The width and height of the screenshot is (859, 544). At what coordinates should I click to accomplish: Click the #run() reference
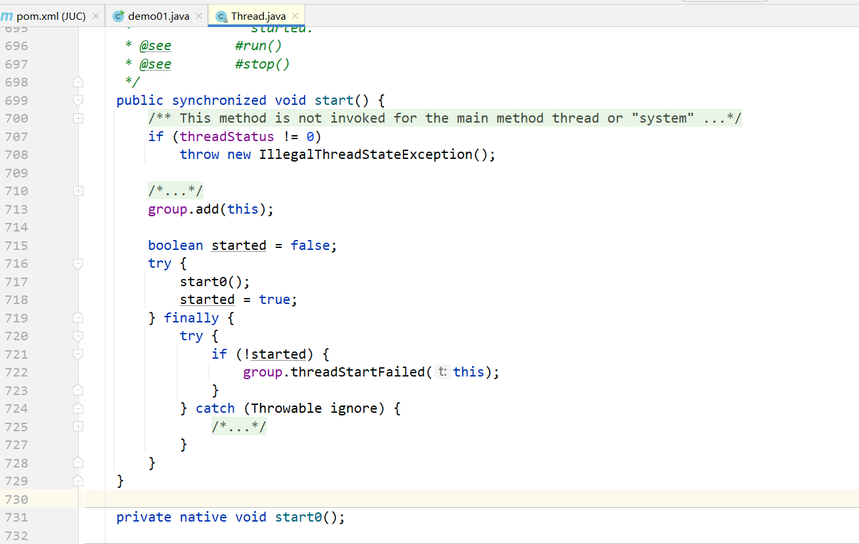coord(258,45)
